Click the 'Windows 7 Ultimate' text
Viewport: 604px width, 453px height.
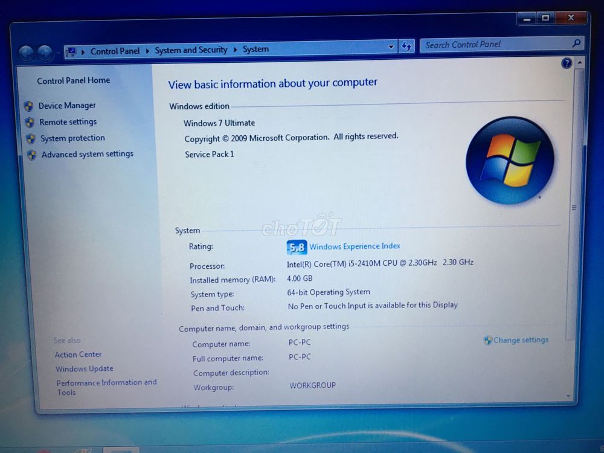219,123
